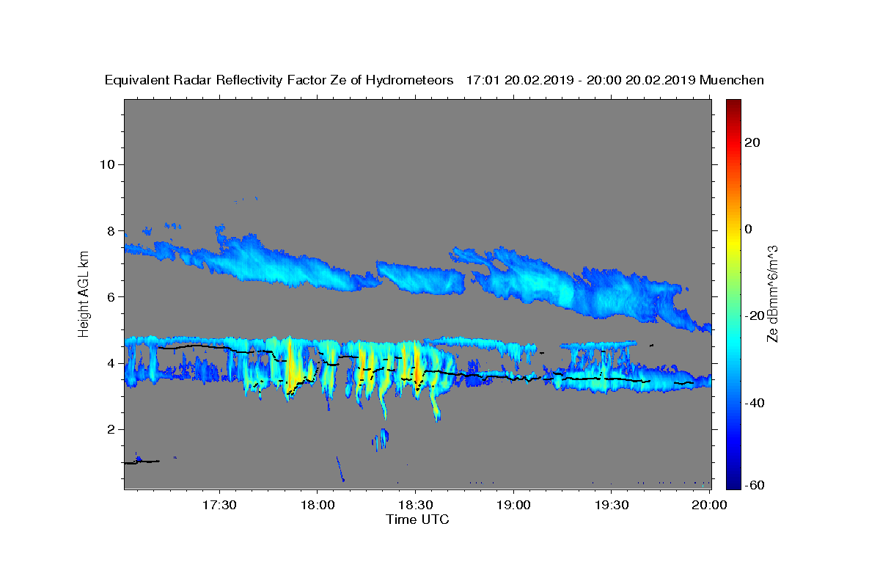Click the 'Time UTC' axis label

click(x=417, y=519)
